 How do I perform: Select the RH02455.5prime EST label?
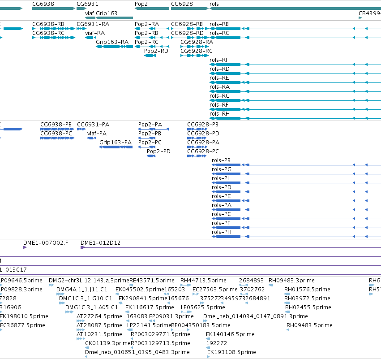click(x=308, y=307)
